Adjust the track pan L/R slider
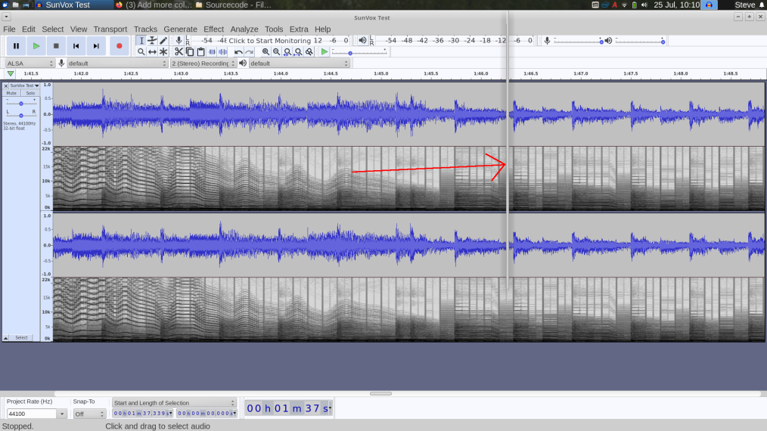The height and width of the screenshot is (431, 767). (x=21, y=114)
